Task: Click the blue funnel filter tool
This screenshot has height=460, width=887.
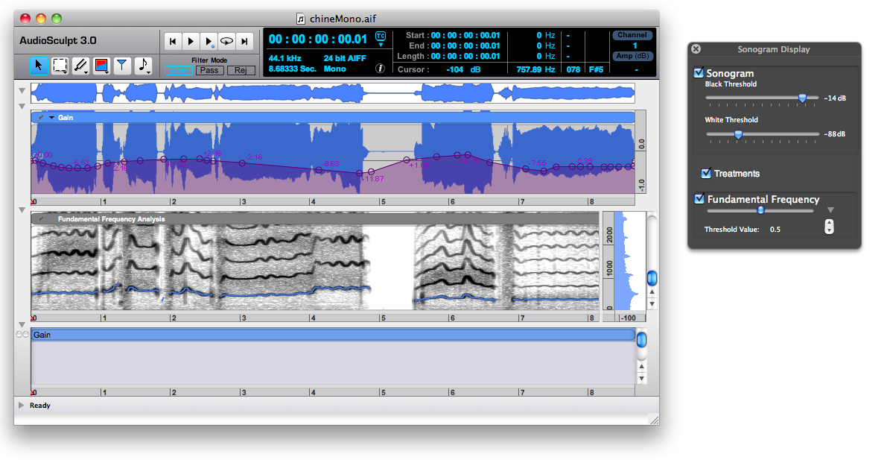Action: [x=122, y=66]
